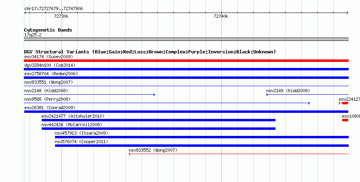Click the small red esv10808 variant block
This screenshot has height=182, width=360.
pyautogui.click(x=345, y=120)
